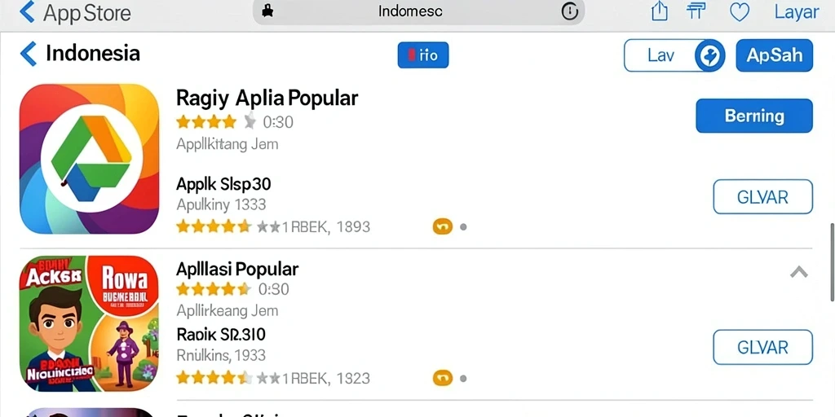This screenshot has width=835, height=417.
Task: Click the blue iio badge
Action: click(423, 55)
